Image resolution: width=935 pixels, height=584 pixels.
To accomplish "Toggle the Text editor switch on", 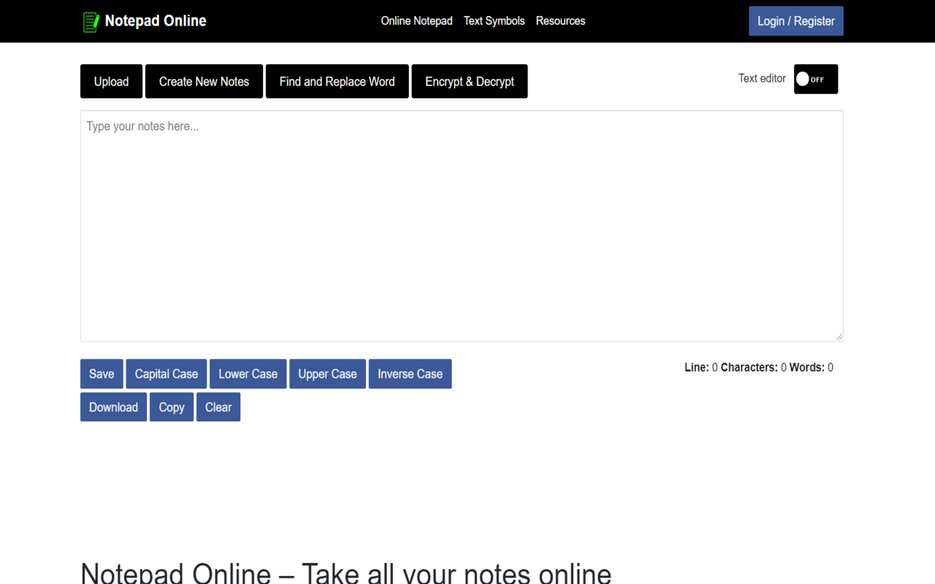I will [815, 79].
